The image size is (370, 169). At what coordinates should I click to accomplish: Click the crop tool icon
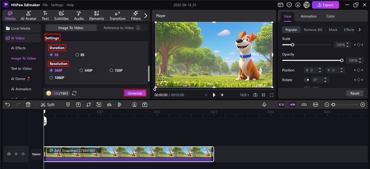point(88,105)
